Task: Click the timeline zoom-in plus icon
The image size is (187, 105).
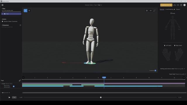Action: pyautogui.click(x=9, y=93)
